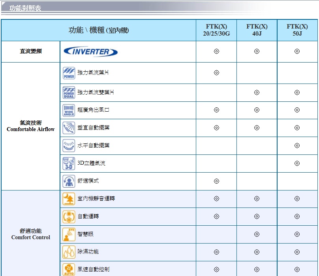Image resolution: width=319 pixels, height=276 pixels.
Task: Click the indoor unit quiet operation icon
Action: 69,199
